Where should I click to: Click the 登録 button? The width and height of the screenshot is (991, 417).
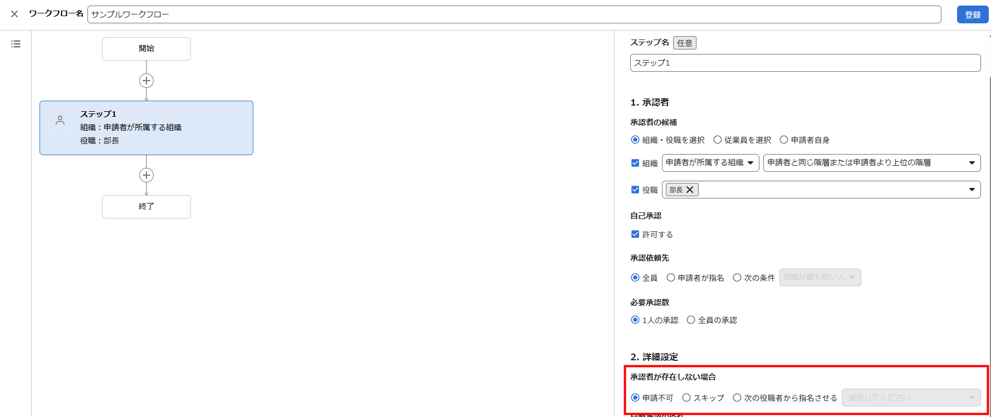click(972, 15)
